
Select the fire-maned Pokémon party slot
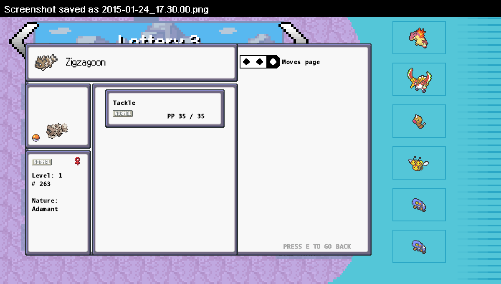(x=419, y=38)
